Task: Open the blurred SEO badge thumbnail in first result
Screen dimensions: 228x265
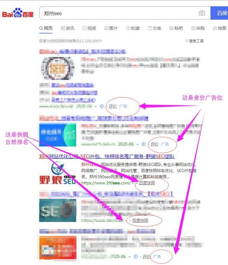Action: [x=57, y=68]
